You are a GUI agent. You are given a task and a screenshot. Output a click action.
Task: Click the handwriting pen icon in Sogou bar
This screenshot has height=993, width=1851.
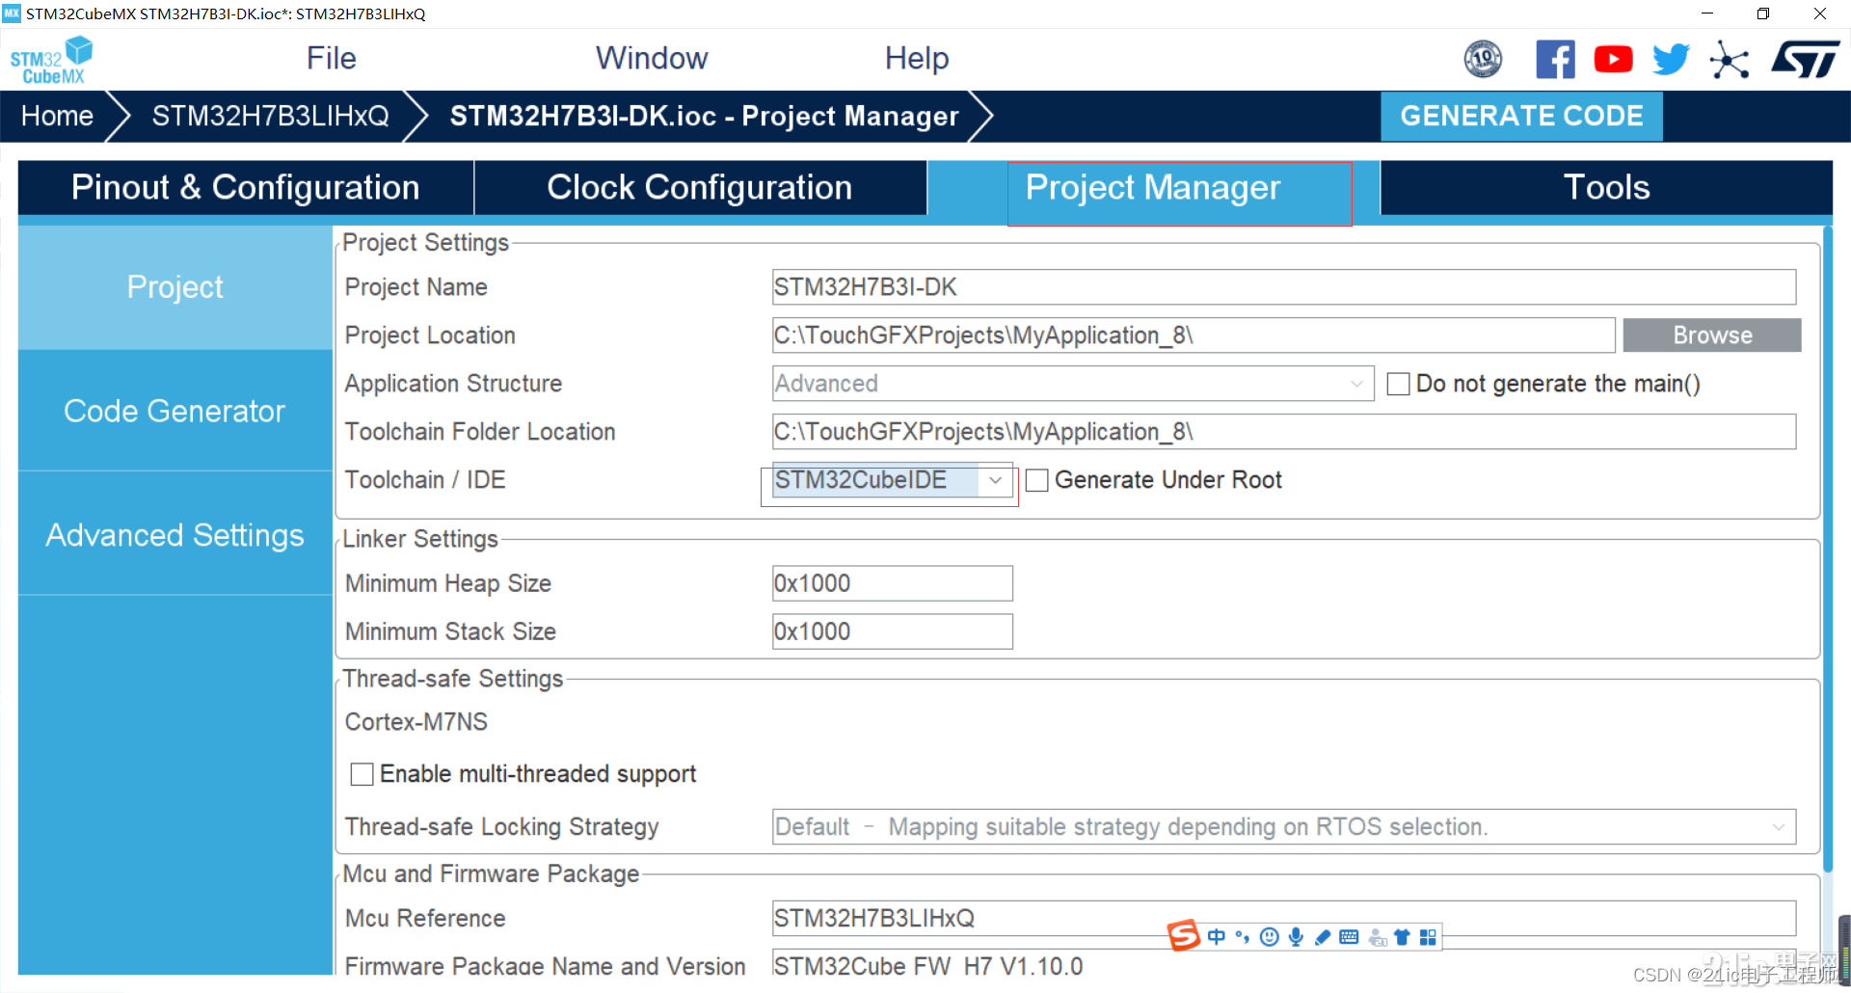[1323, 936]
